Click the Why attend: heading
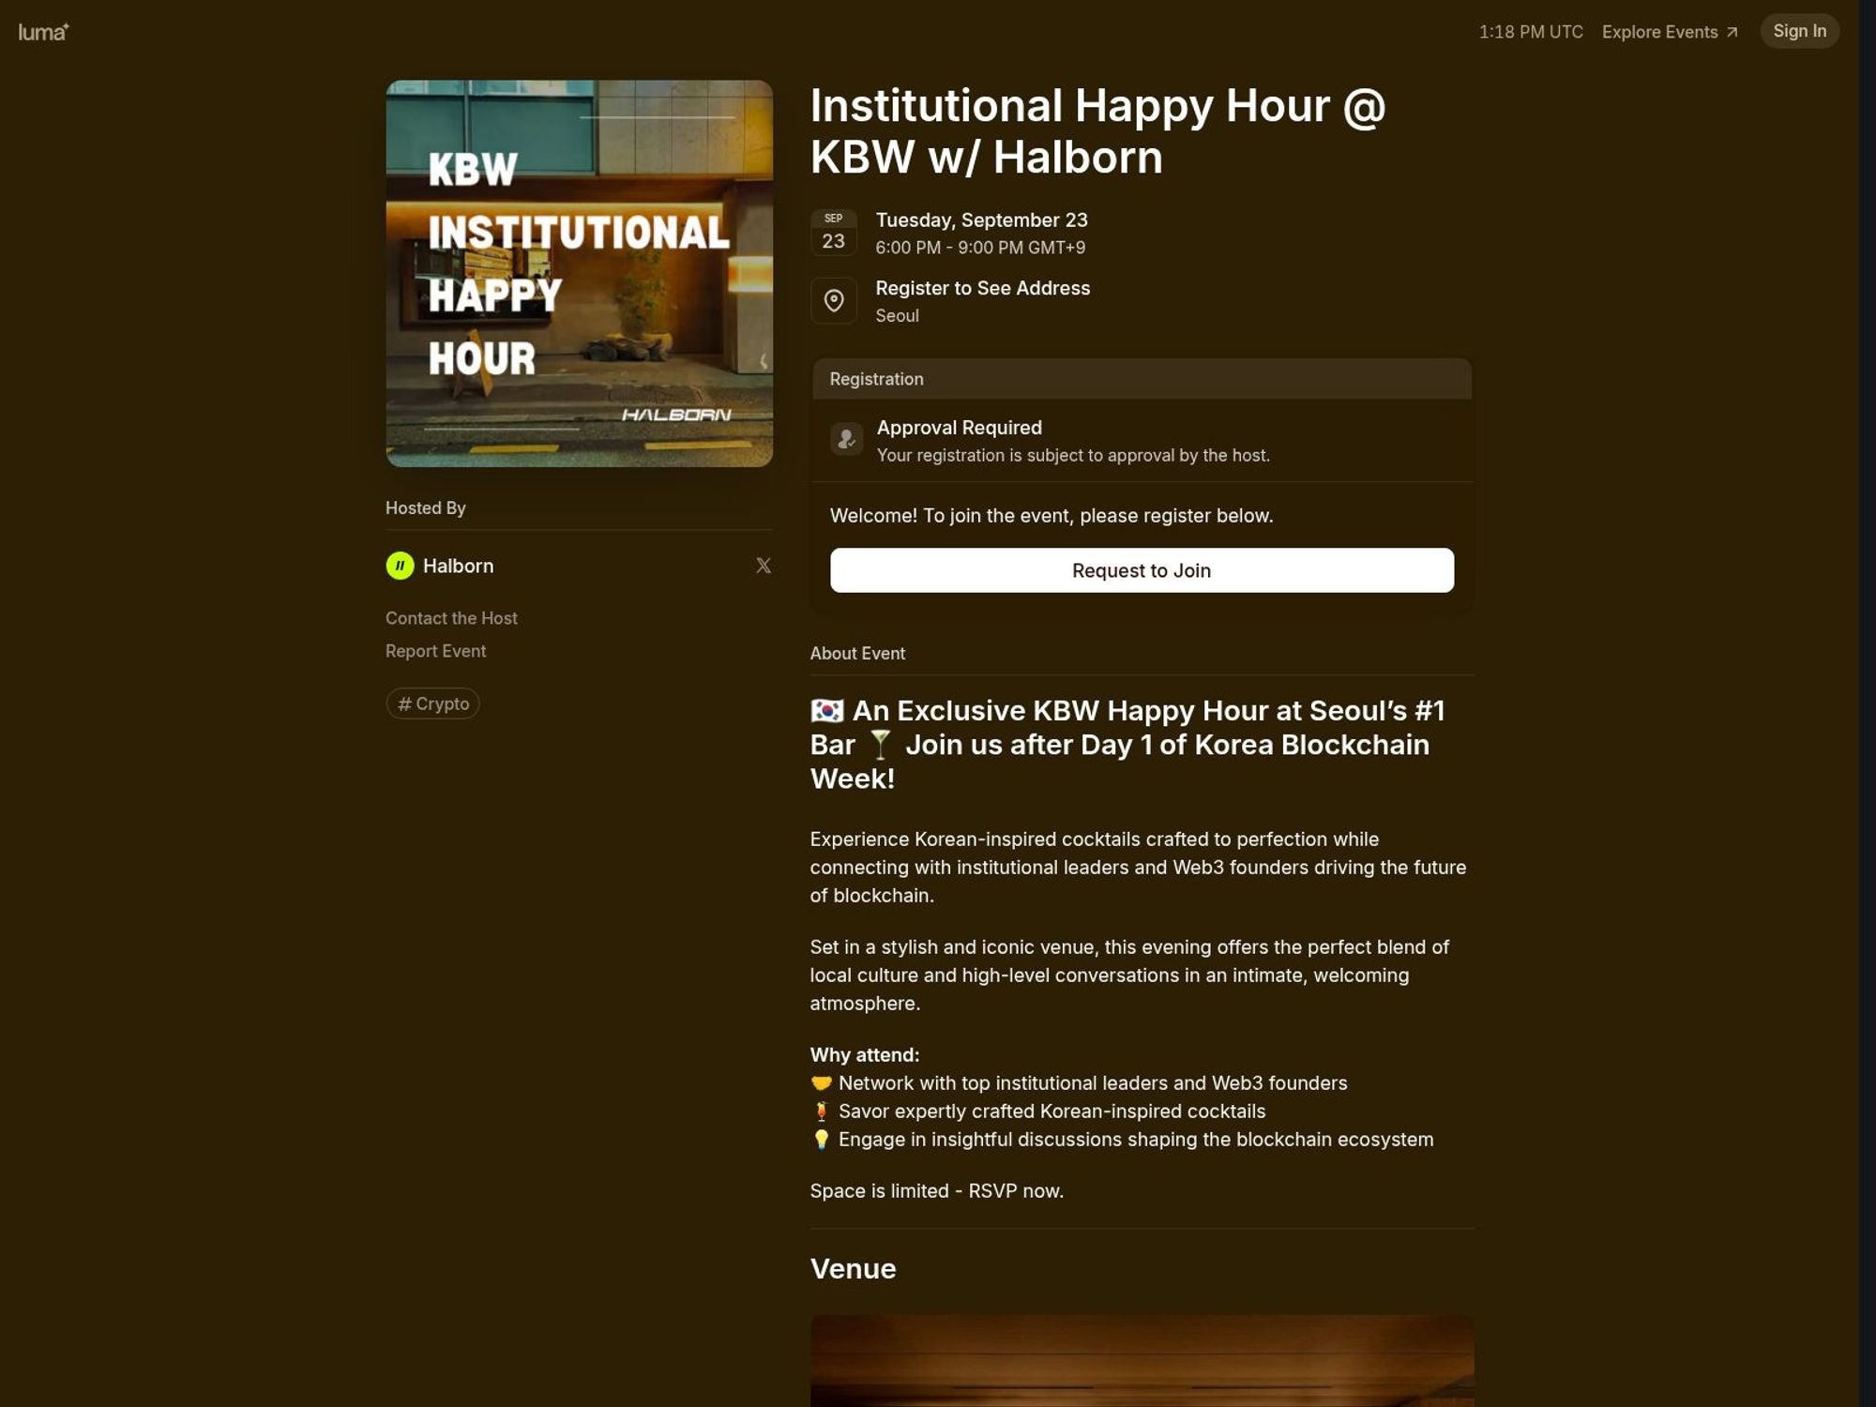This screenshot has width=1876, height=1407. [x=864, y=1055]
